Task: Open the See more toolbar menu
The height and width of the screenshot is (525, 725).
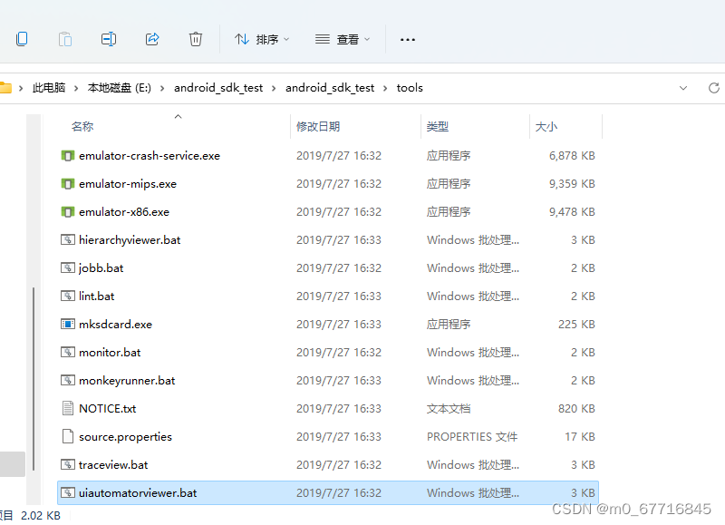Action: pyautogui.click(x=407, y=39)
